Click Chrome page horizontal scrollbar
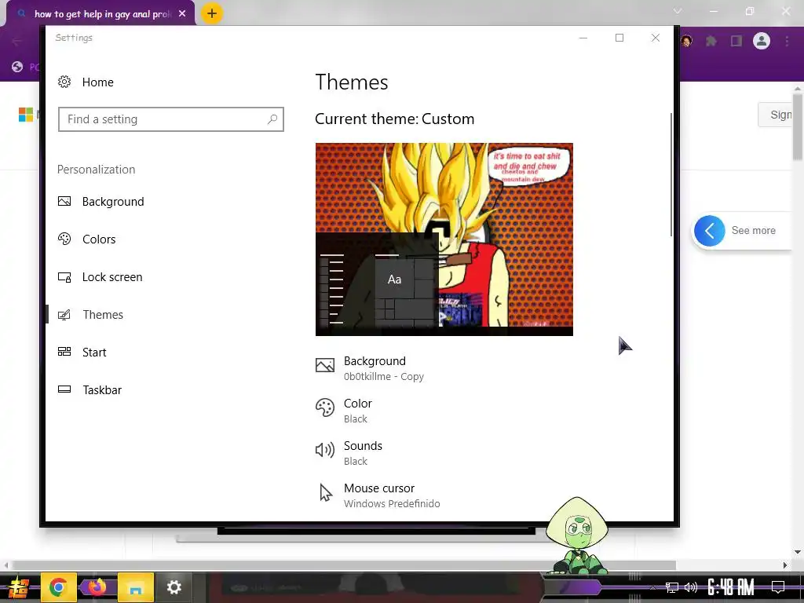Screen dimensions: 804x603 point(344,565)
